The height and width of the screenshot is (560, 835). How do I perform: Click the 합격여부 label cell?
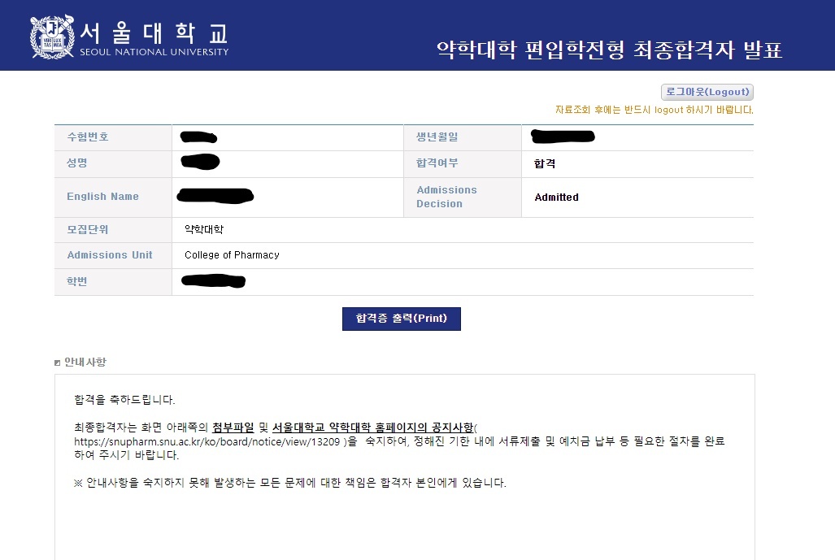(x=463, y=164)
